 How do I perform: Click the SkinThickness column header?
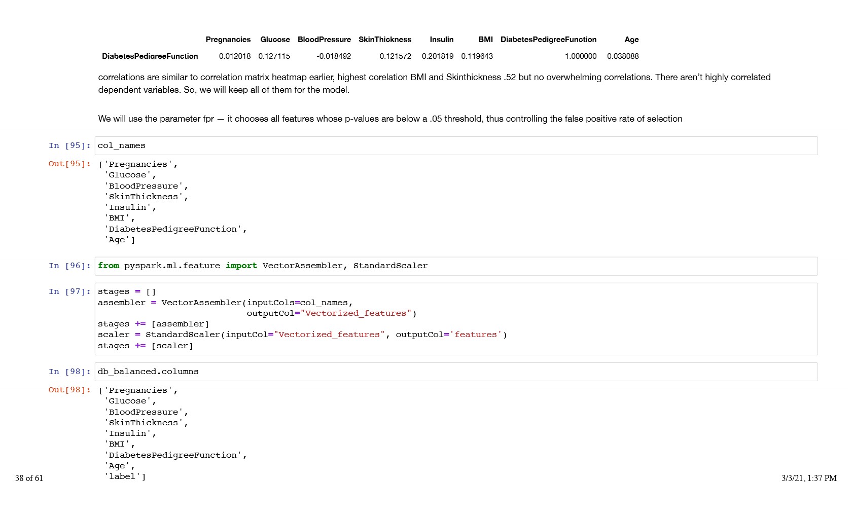(x=385, y=40)
